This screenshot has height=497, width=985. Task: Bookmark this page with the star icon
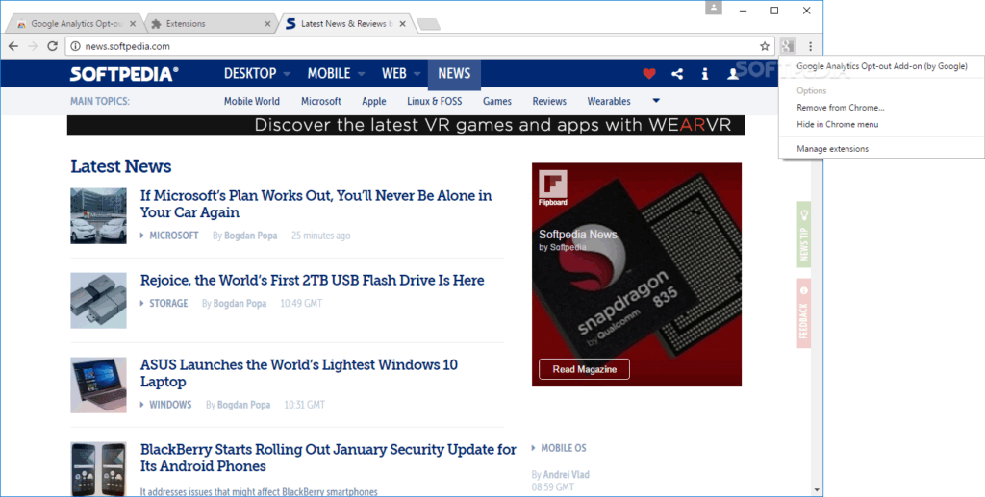[765, 46]
